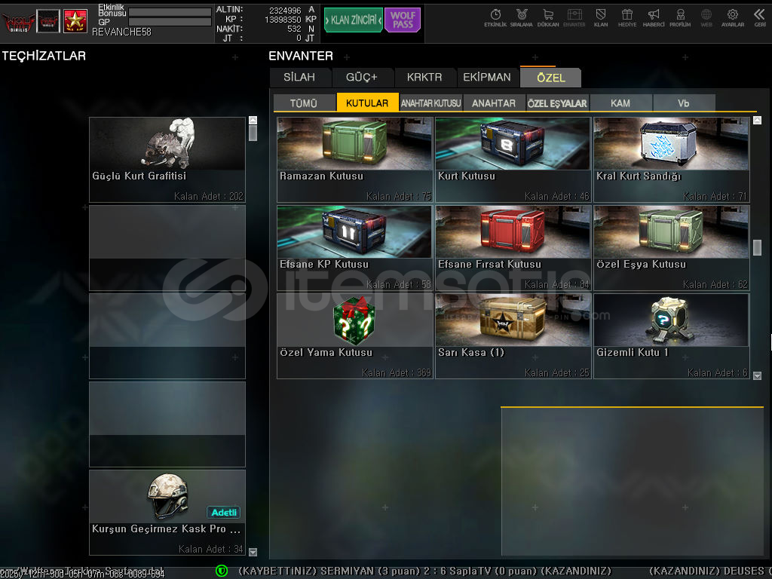Viewport: 772px width, 579px height.
Task: Open the Klan shield icon
Action: coord(601,17)
